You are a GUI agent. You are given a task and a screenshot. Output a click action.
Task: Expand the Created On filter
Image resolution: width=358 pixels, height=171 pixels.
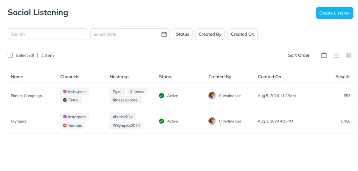242,34
